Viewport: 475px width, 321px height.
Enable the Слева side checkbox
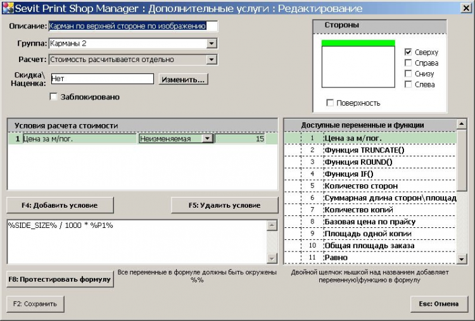point(408,84)
